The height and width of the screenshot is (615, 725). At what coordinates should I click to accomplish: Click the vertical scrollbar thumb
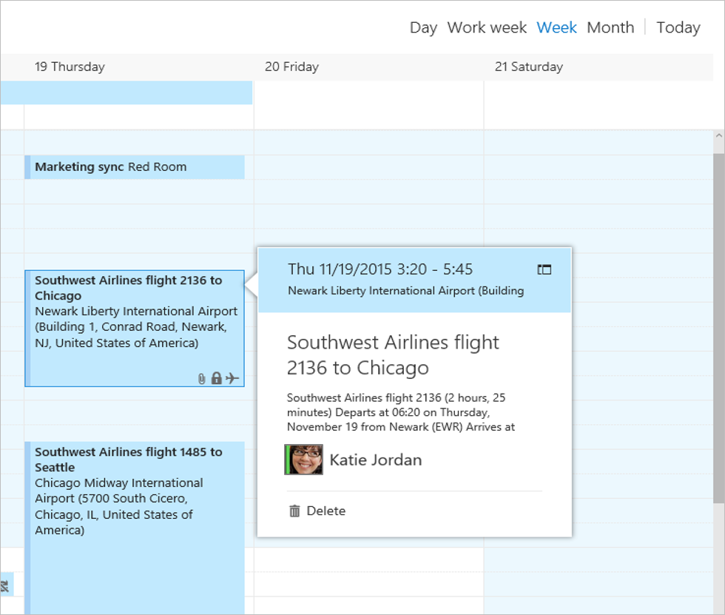pyautogui.click(x=718, y=329)
